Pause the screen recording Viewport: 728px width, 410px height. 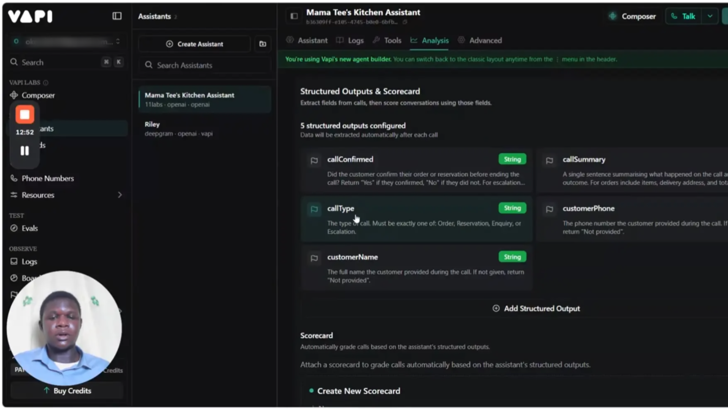point(25,151)
